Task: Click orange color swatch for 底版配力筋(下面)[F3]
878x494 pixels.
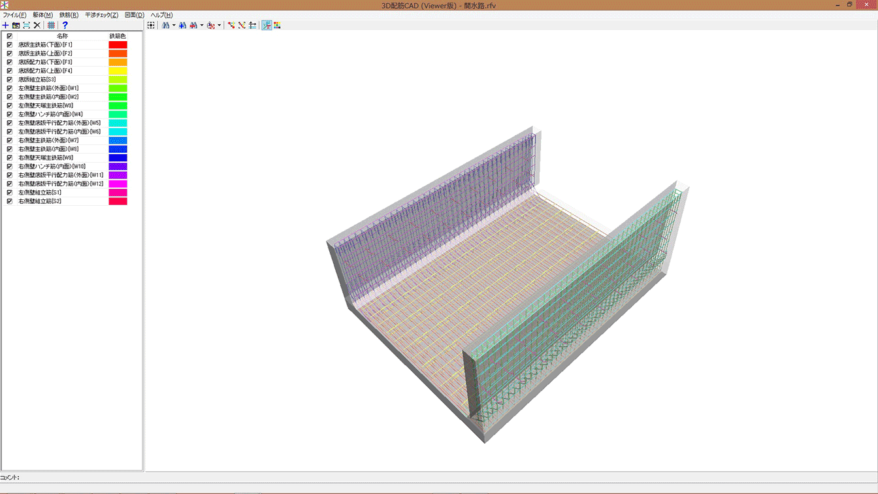Action: (x=118, y=62)
